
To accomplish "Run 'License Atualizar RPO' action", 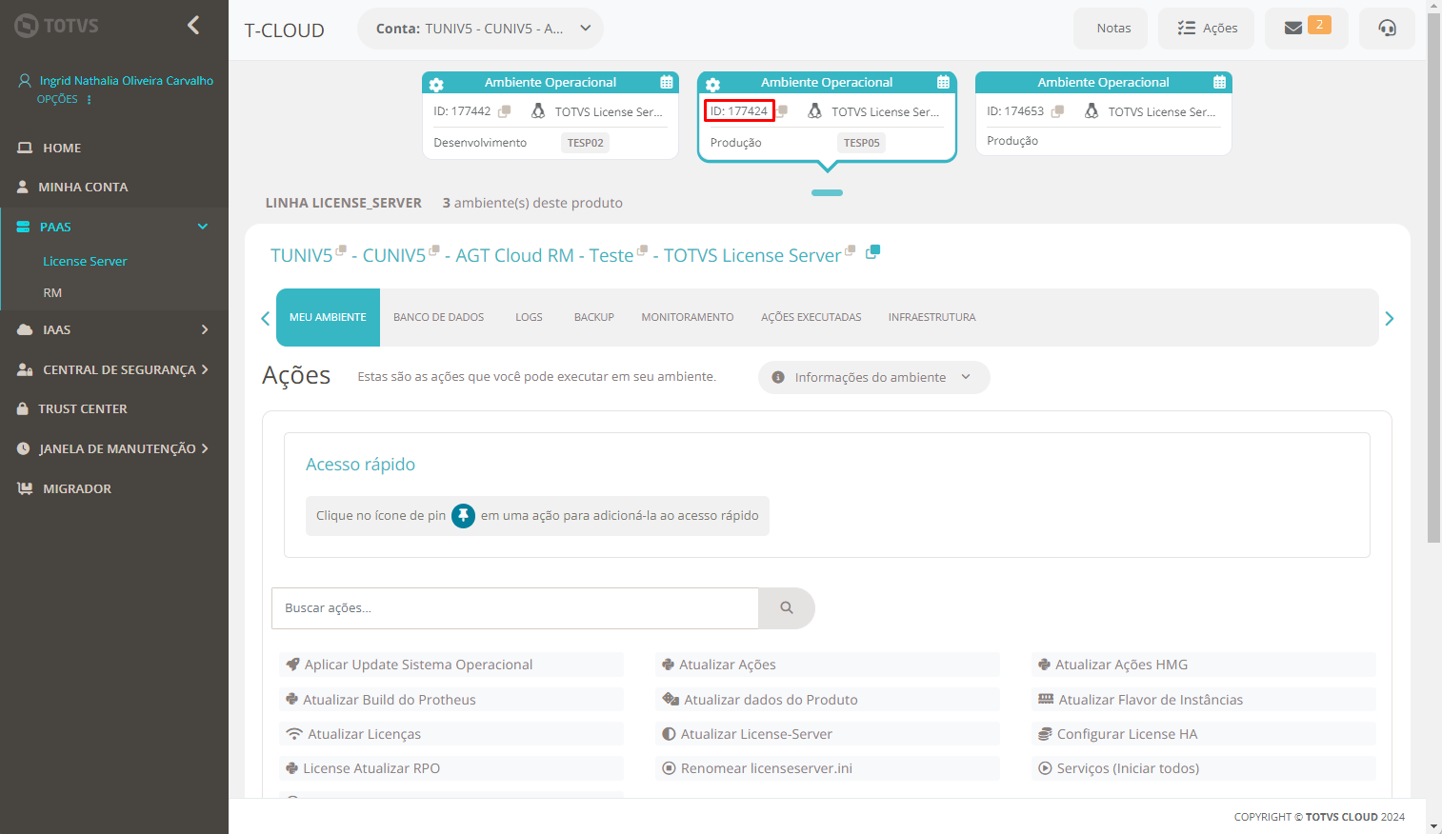I will pyautogui.click(x=451, y=768).
